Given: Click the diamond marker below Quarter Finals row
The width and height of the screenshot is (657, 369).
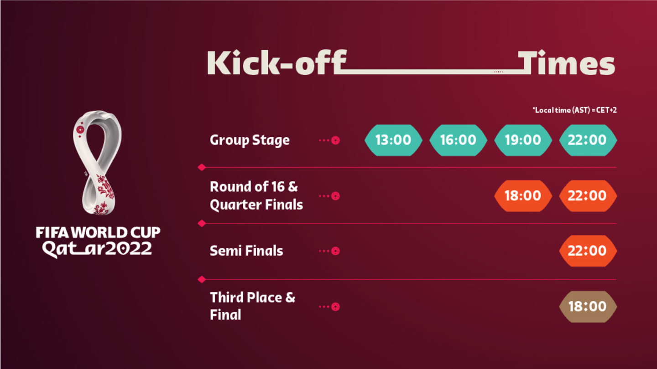Looking at the screenshot, I should click(202, 223).
